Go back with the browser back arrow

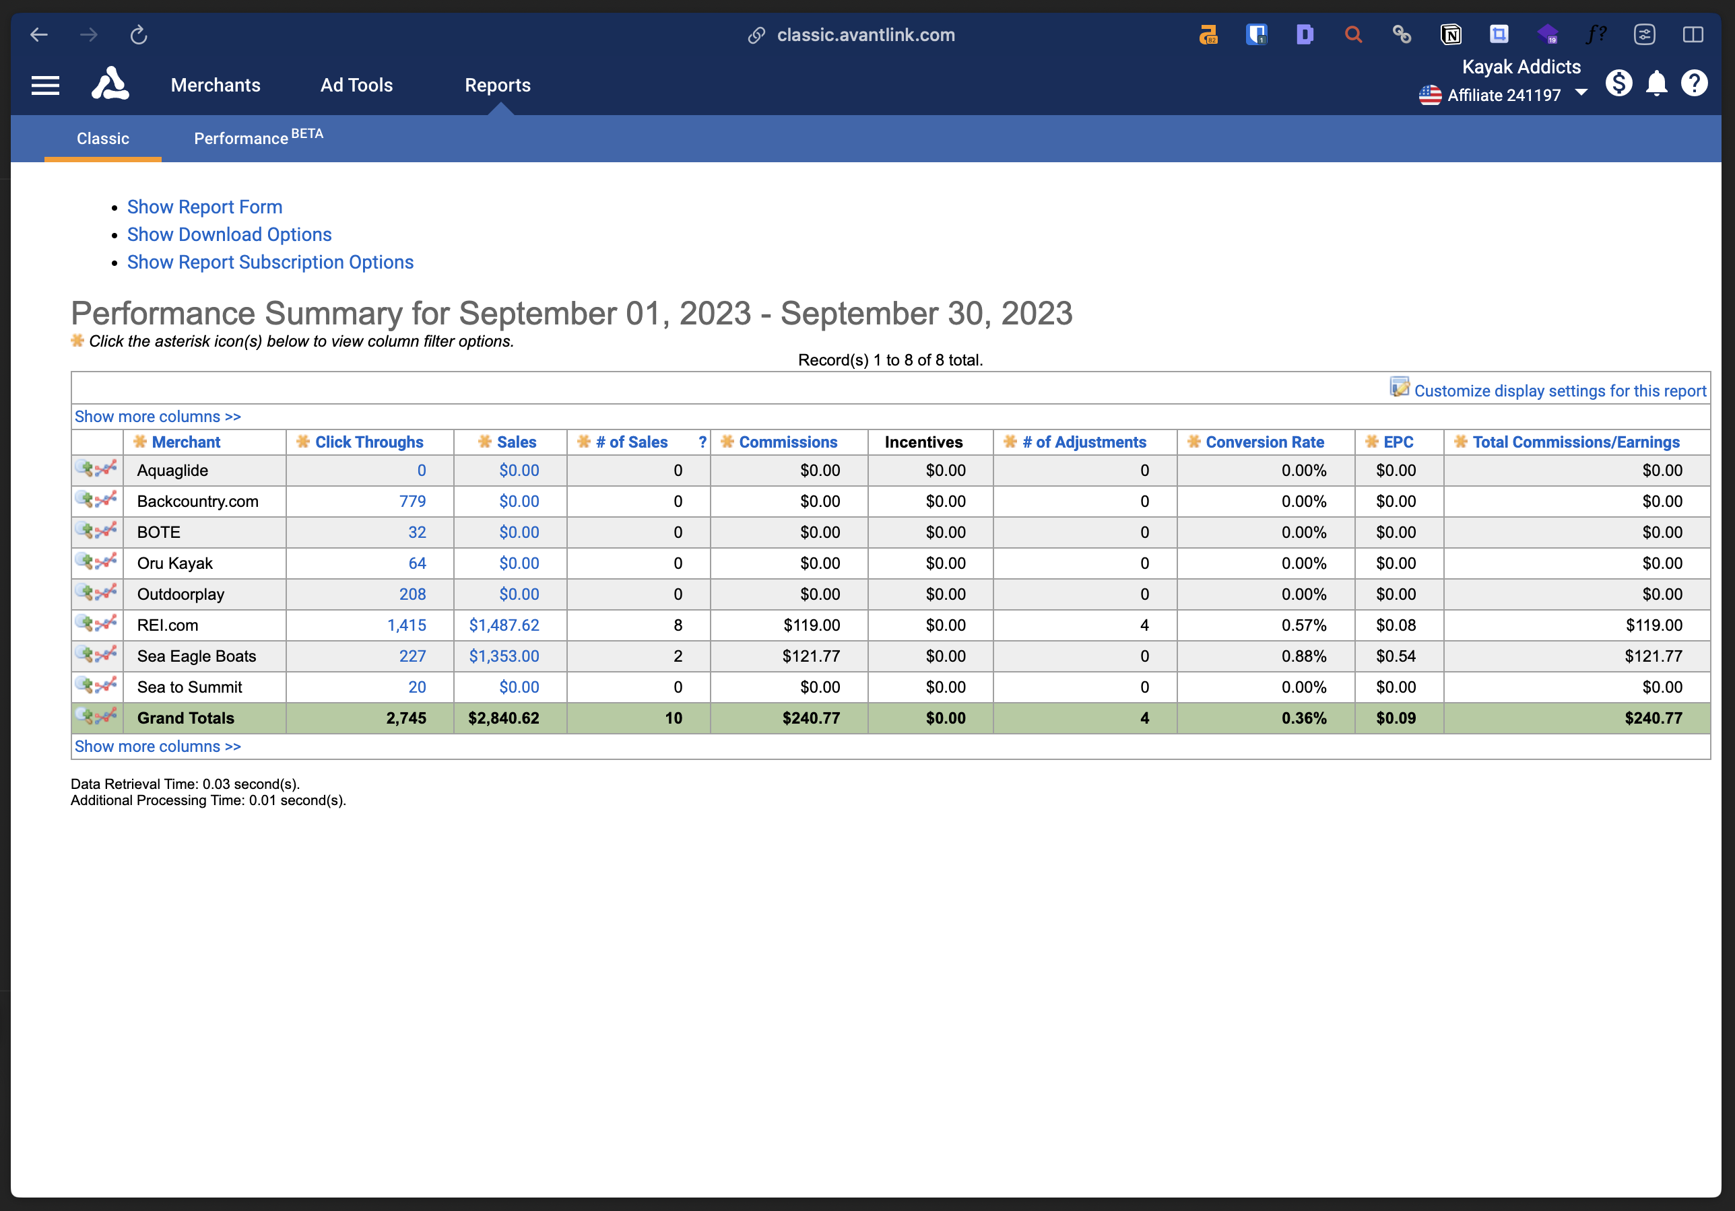tap(39, 35)
